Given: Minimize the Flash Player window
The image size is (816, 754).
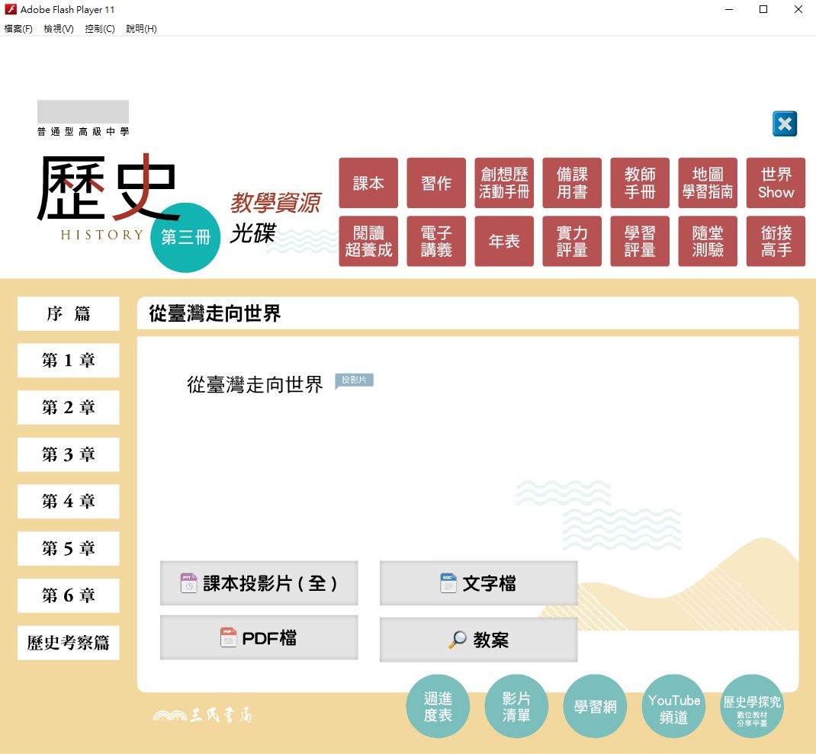Looking at the screenshot, I should click(729, 9).
